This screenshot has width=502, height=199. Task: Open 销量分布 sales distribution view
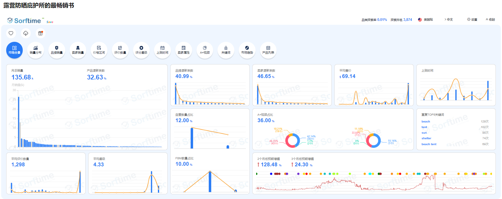click(x=35, y=50)
